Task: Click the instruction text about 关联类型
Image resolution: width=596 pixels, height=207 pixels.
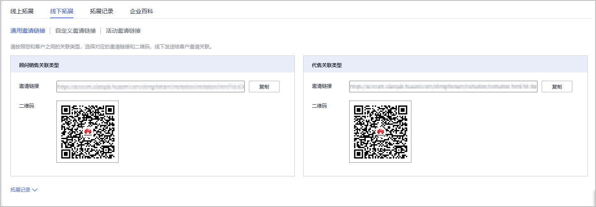Action: 112,47
